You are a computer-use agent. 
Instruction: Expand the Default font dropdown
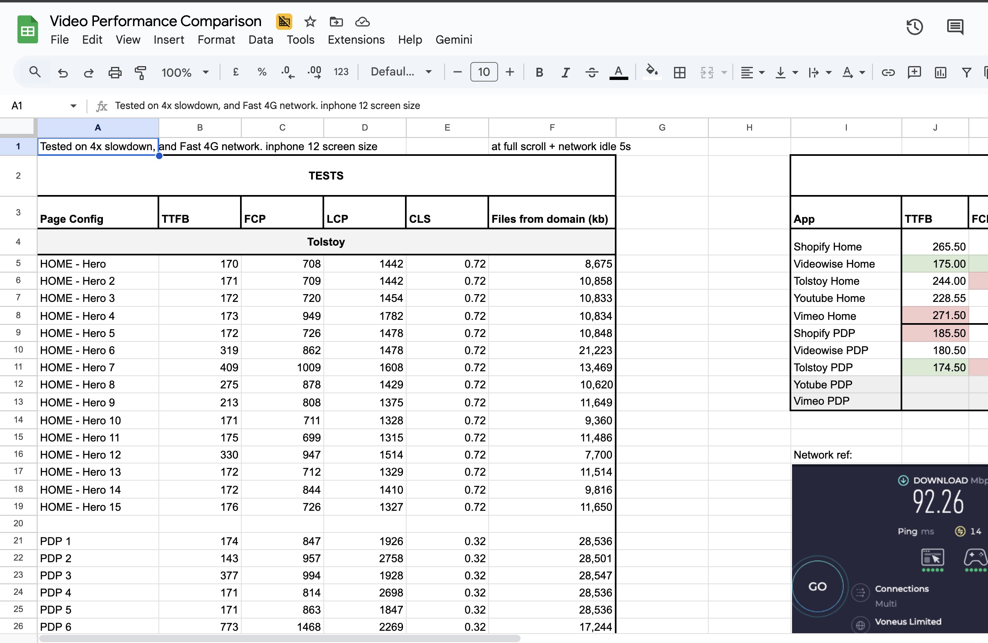(x=401, y=72)
